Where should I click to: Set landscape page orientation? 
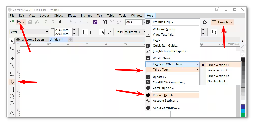pos(92,32)
